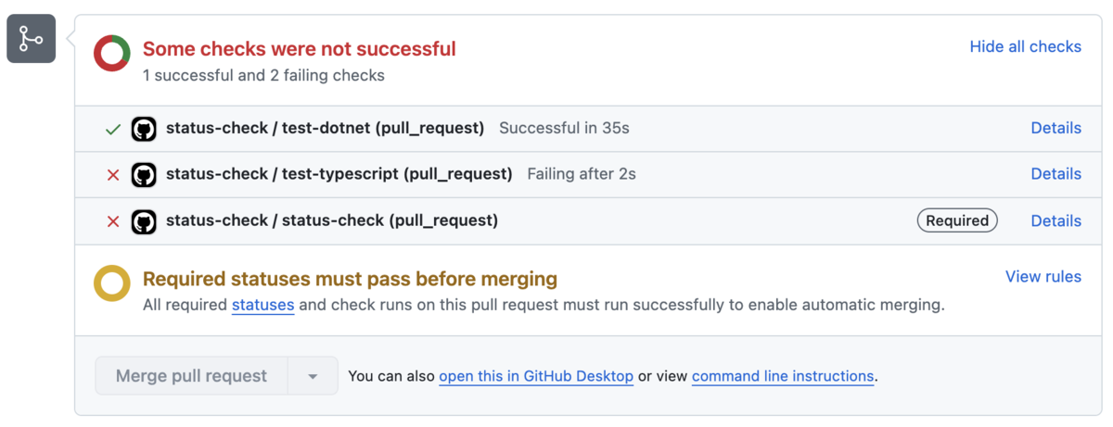This screenshot has height=427, width=1113.
Task: Click the Required badge label
Action: [x=957, y=220]
